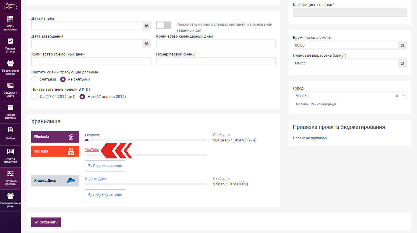Click the Дата начала input field
The image size is (417, 233).
pos(87,26)
